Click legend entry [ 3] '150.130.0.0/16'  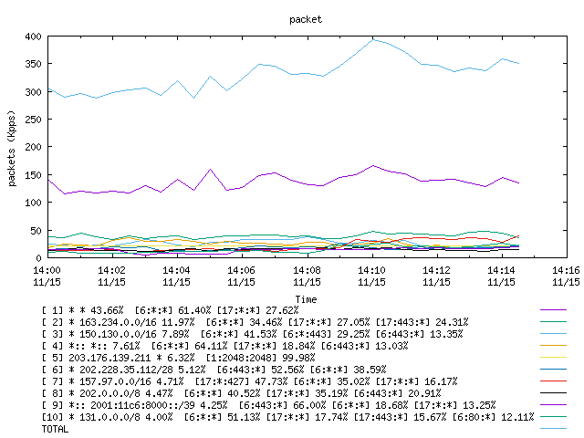click(x=118, y=334)
